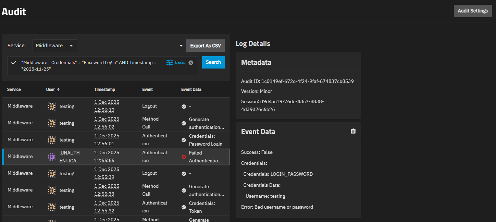The height and width of the screenshot is (222, 496).
Task: Switch to Basic search mode
Action: point(180,62)
